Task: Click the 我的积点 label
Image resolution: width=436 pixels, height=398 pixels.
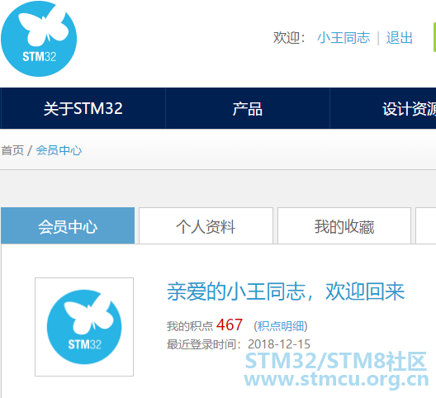Action: coord(190,326)
